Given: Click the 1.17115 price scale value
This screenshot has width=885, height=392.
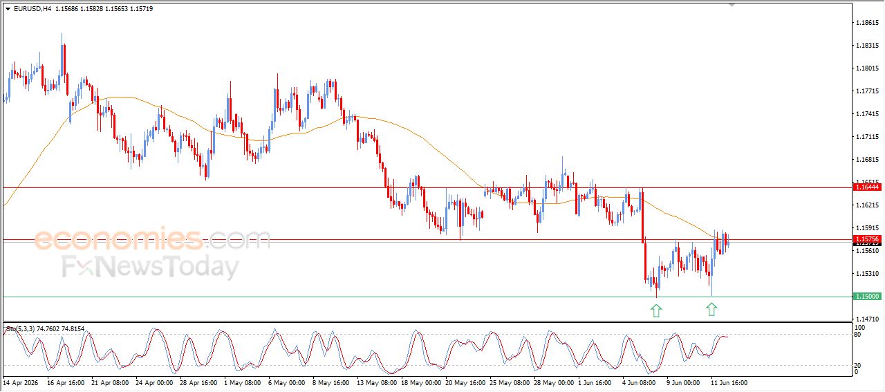Looking at the screenshot, I should (x=867, y=137).
